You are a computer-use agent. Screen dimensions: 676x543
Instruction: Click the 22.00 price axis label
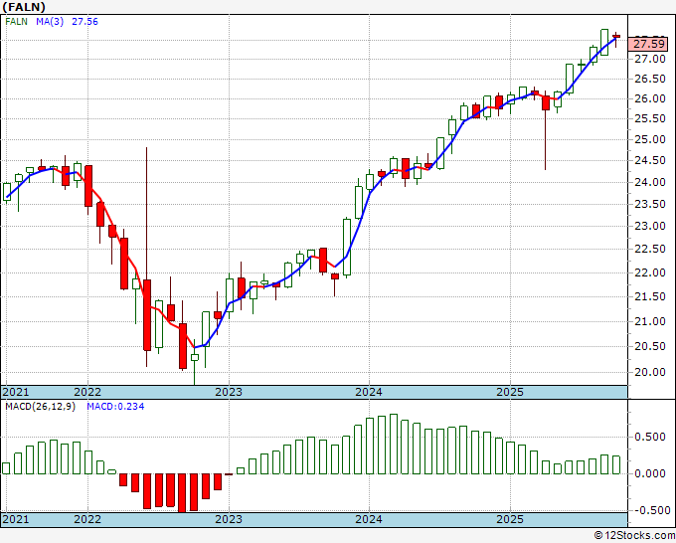point(650,272)
